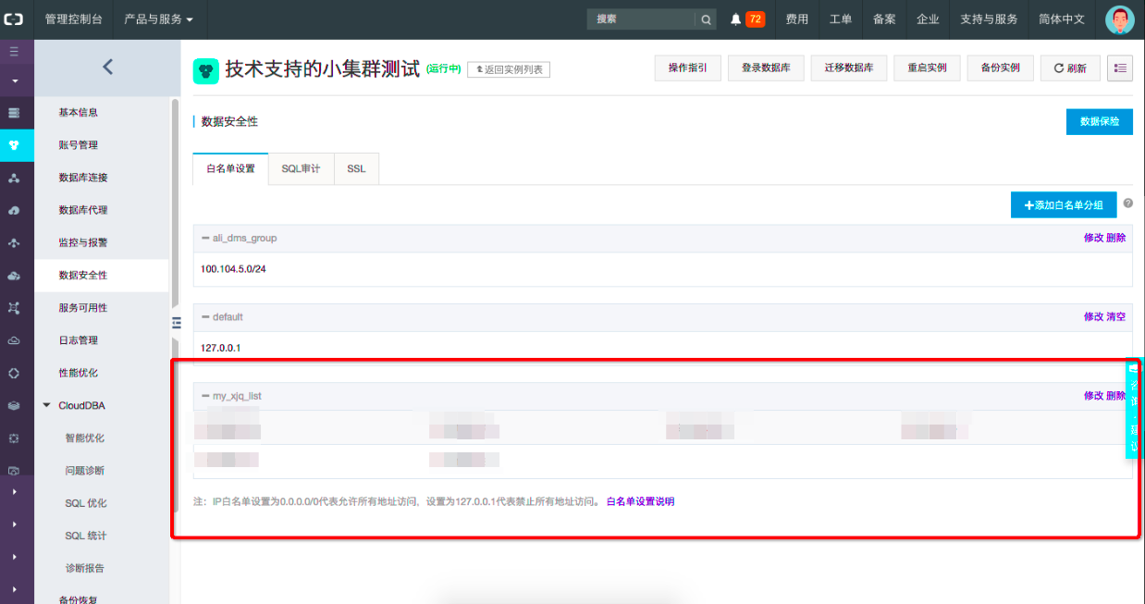Click 修改 for ali_dms_group
This screenshot has width=1145, height=604.
point(1093,238)
